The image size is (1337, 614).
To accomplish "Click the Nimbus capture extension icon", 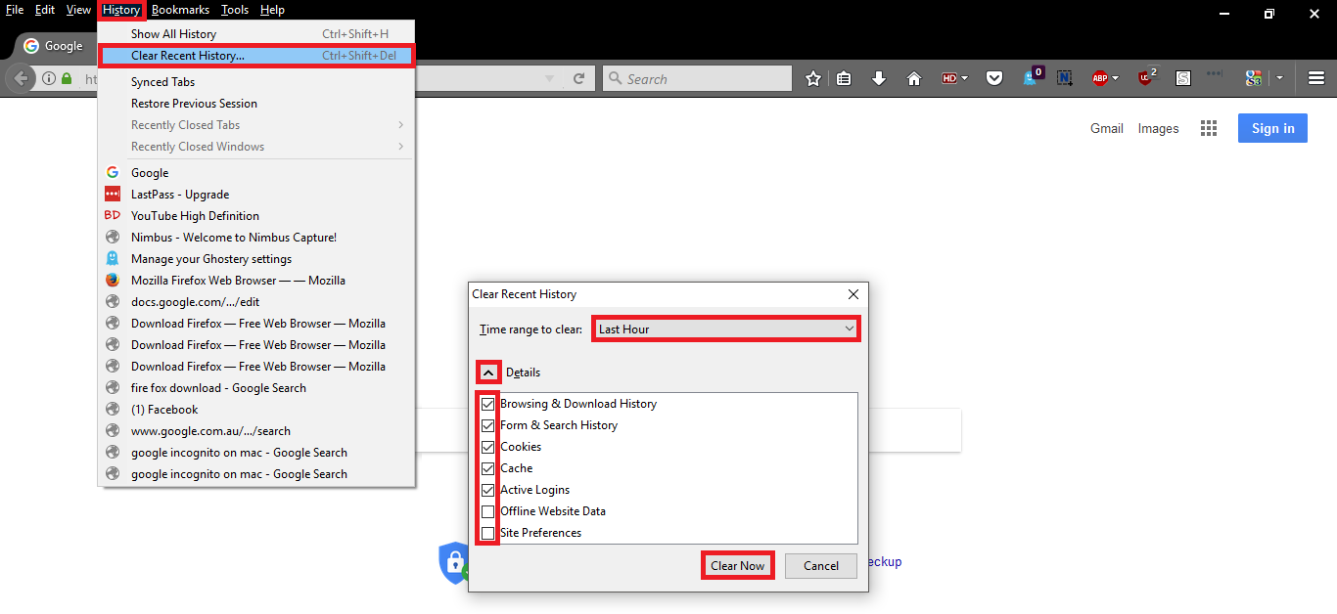I will tap(1065, 78).
